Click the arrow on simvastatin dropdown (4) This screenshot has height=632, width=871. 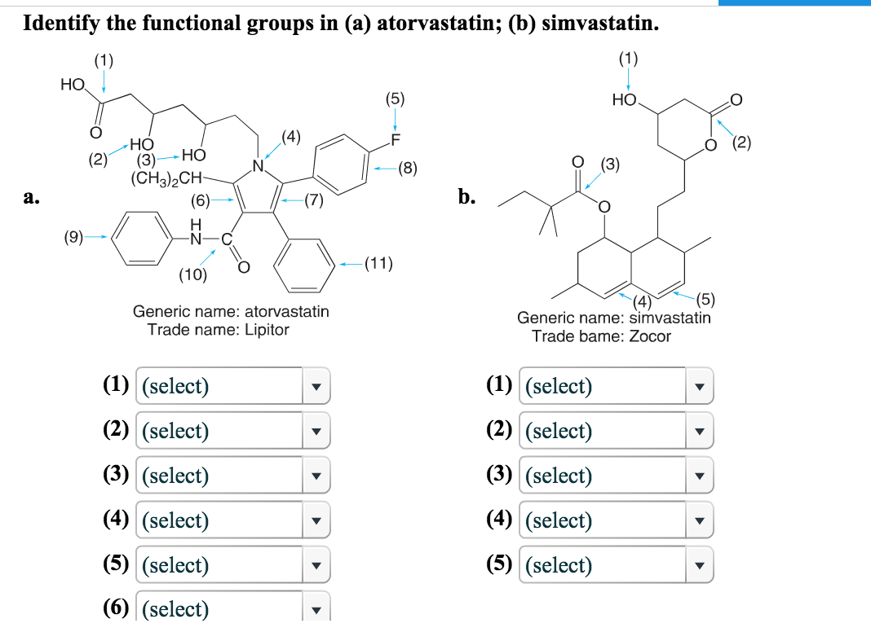click(700, 520)
